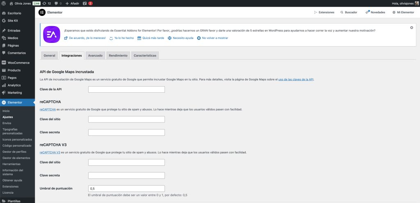Open Pagos in the sidebar
The image size is (420, 203).
coord(17,78)
